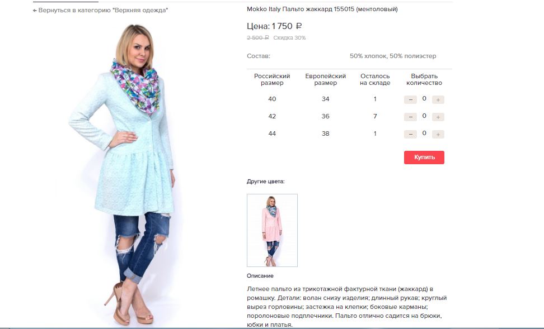
Task: Click the back arrow icon before Вернуться
Action: pyautogui.click(x=35, y=11)
